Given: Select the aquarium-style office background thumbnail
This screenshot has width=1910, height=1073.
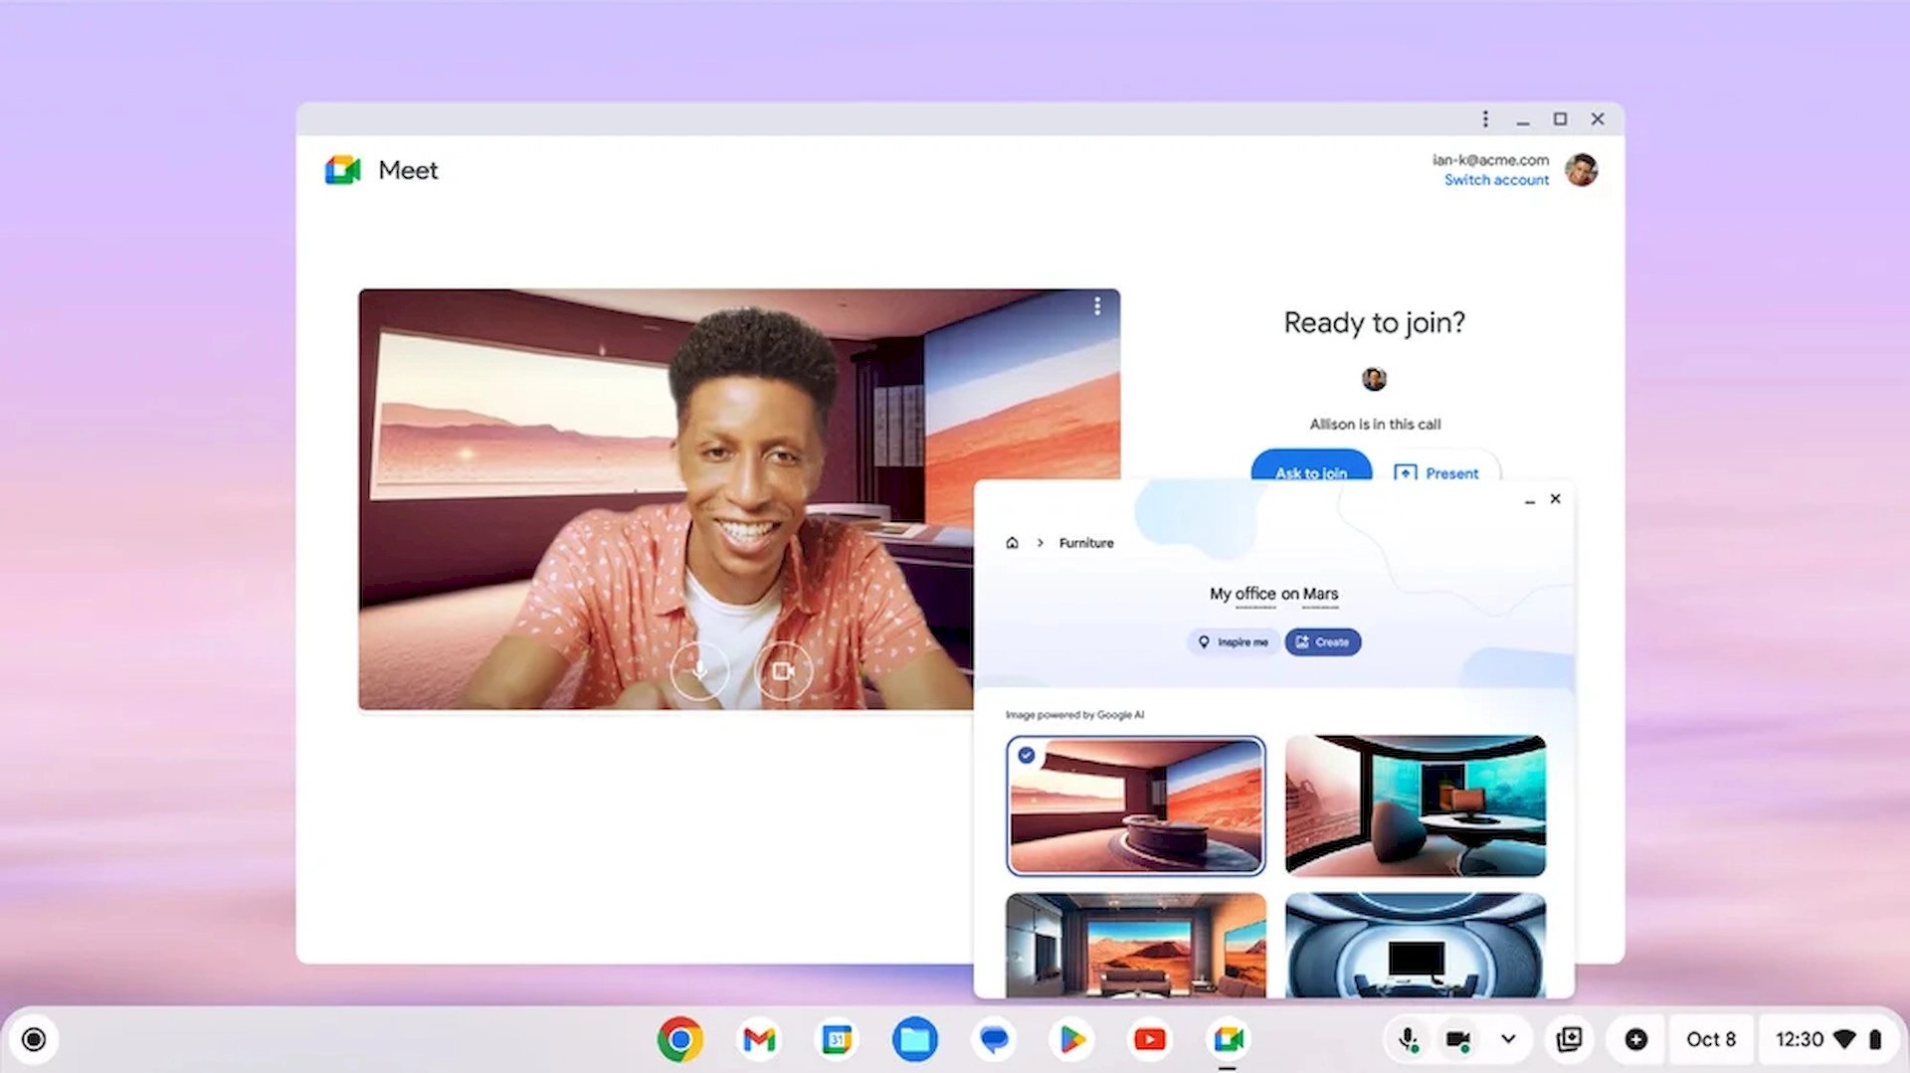Looking at the screenshot, I should click(x=1415, y=805).
